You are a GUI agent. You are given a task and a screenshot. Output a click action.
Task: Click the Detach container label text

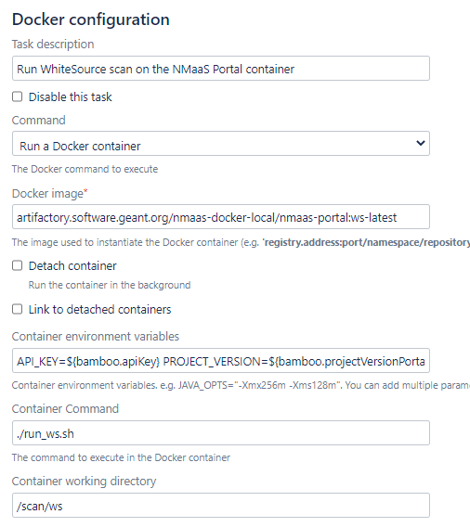(72, 266)
